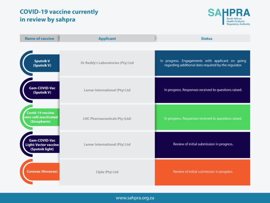Select the Gam-COVID-Vac Light (Sputnik light) label
The width and height of the screenshot is (270, 203).
[43, 144]
